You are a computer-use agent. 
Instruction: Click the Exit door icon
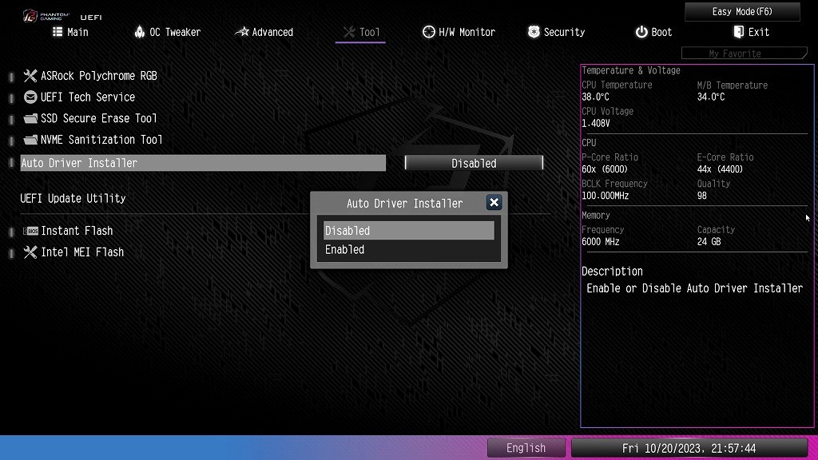click(738, 32)
